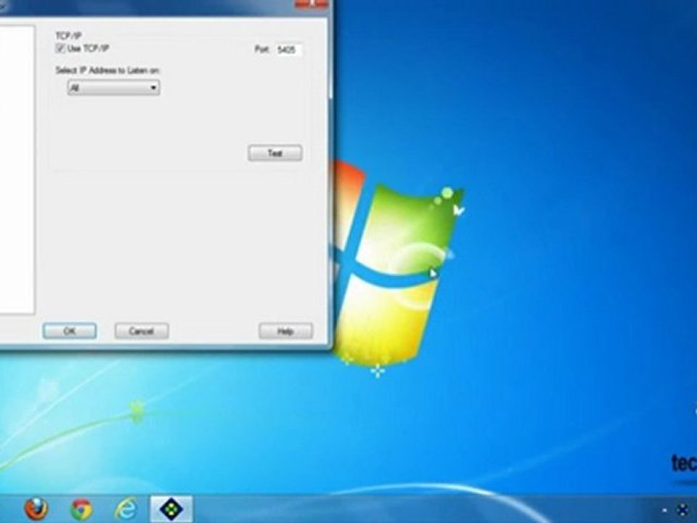This screenshot has height=523, width=697.
Task: Launch Google Chrome from the taskbar
Action: (x=82, y=510)
